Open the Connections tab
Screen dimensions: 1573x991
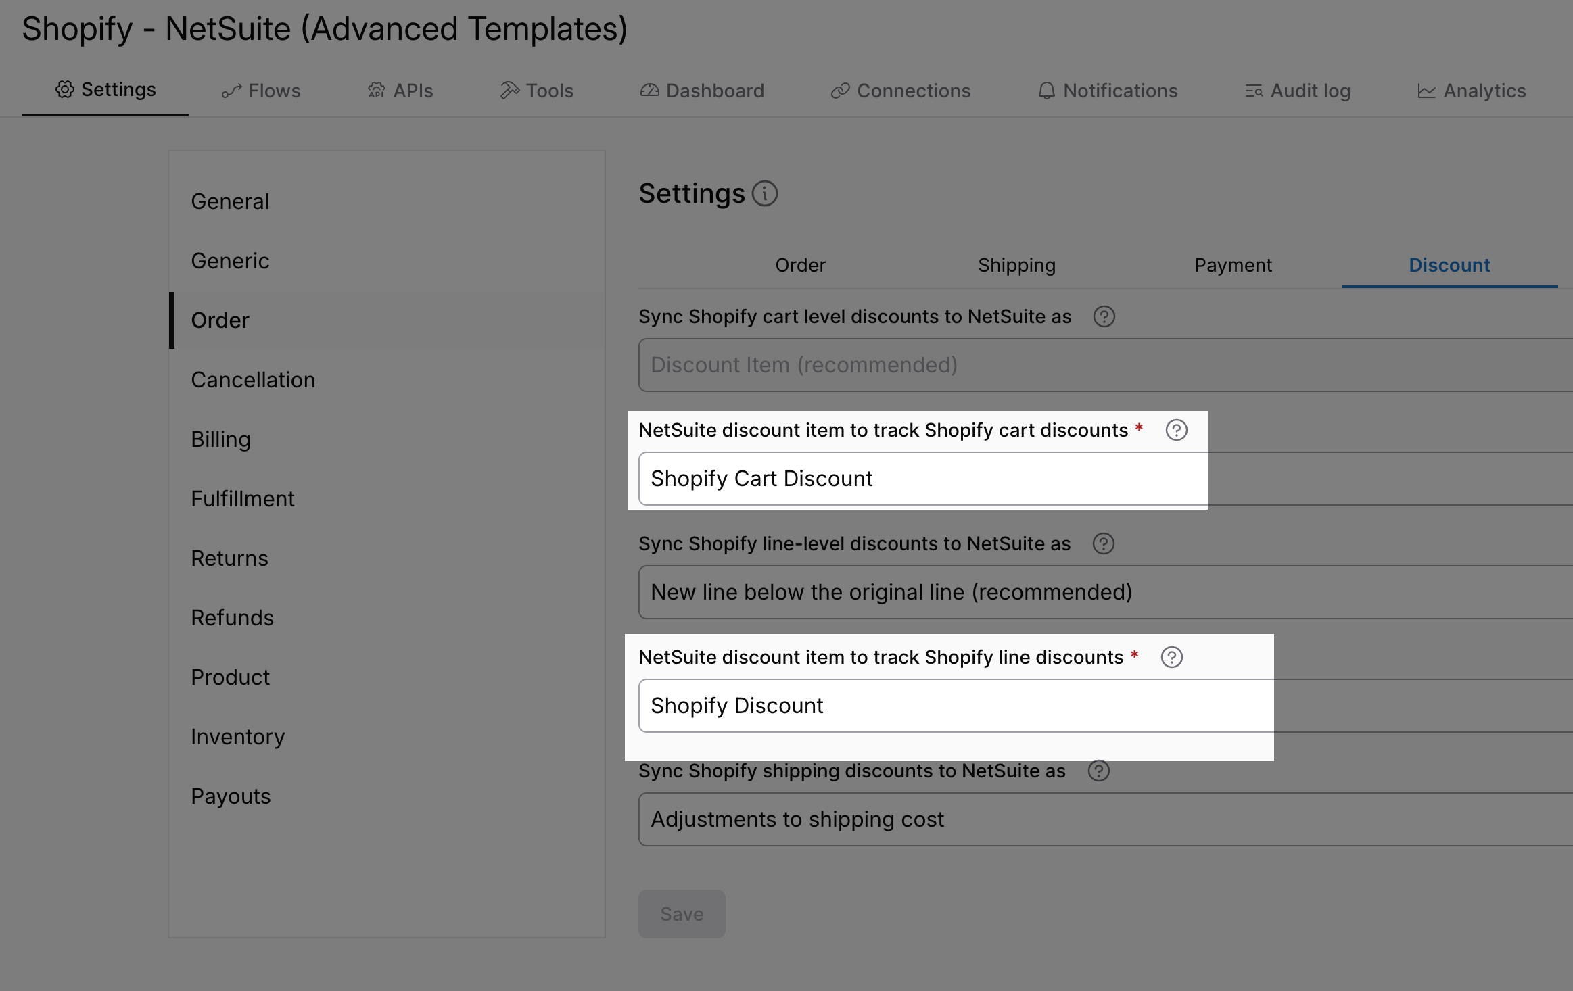coord(901,91)
